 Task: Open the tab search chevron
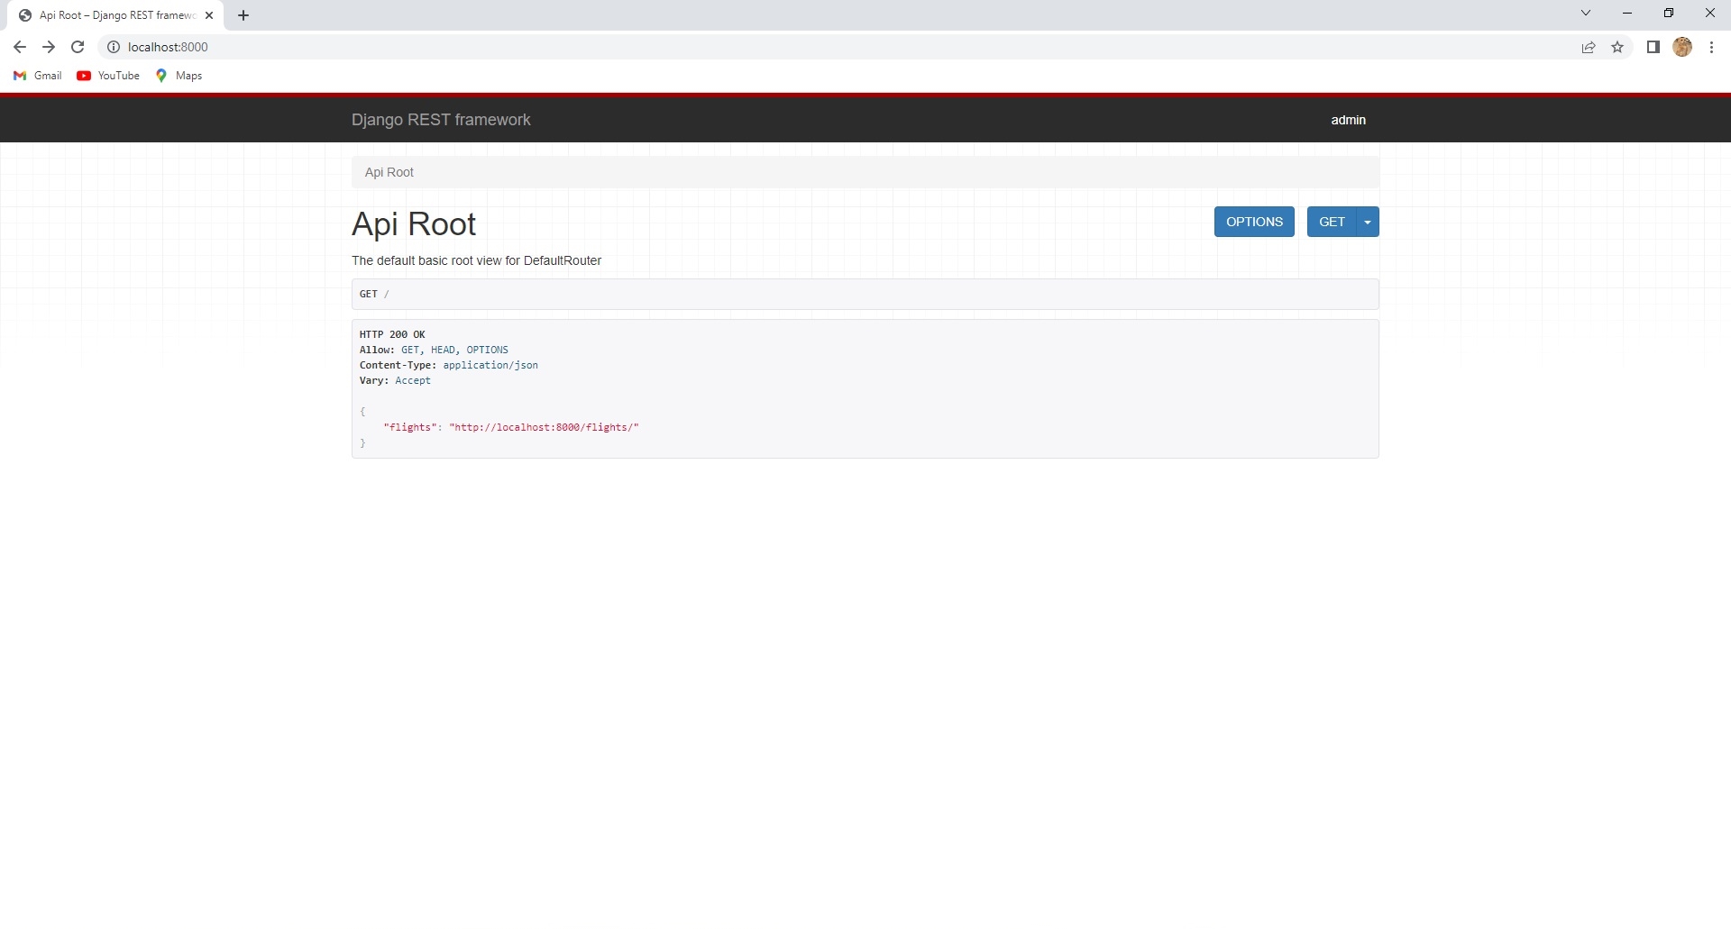coord(1586,13)
